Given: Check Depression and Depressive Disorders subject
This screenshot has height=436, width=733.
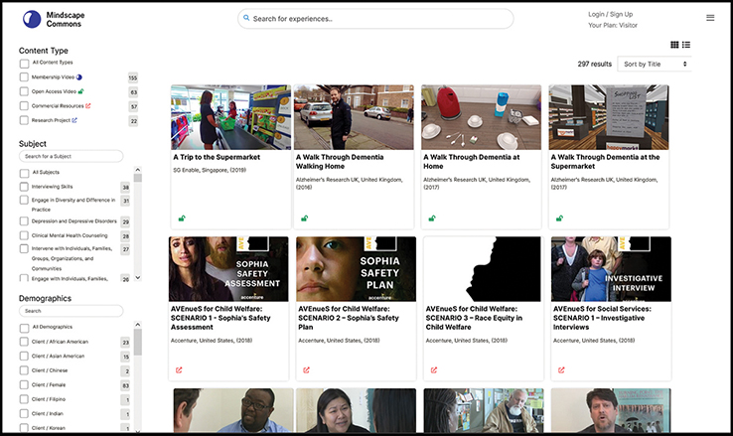Looking at the screenshot, I should [24, 221].
